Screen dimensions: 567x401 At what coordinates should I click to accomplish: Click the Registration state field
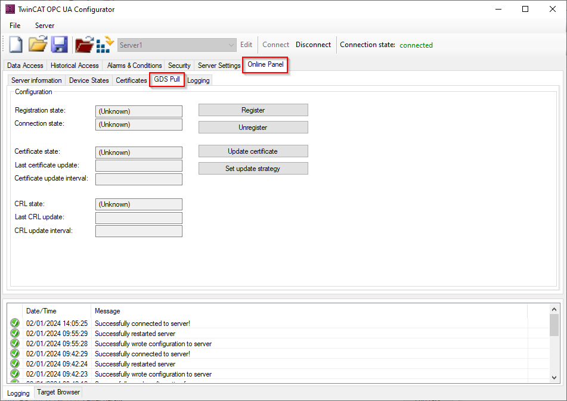pyautogui.click(x=139, y=111)
